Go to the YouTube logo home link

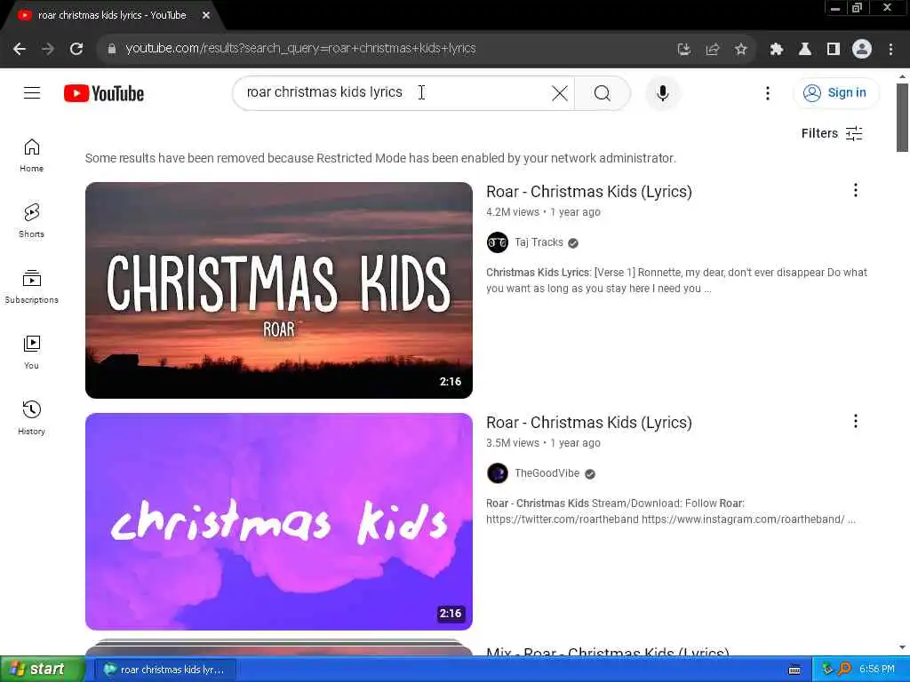point(104,93)
